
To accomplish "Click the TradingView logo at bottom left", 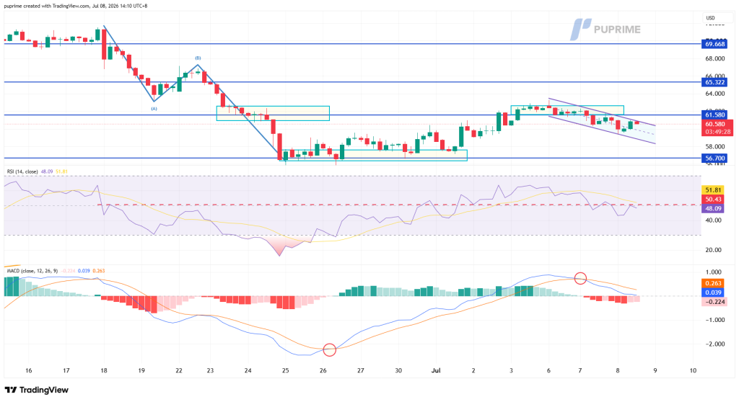I will click(x=36, y=390).
